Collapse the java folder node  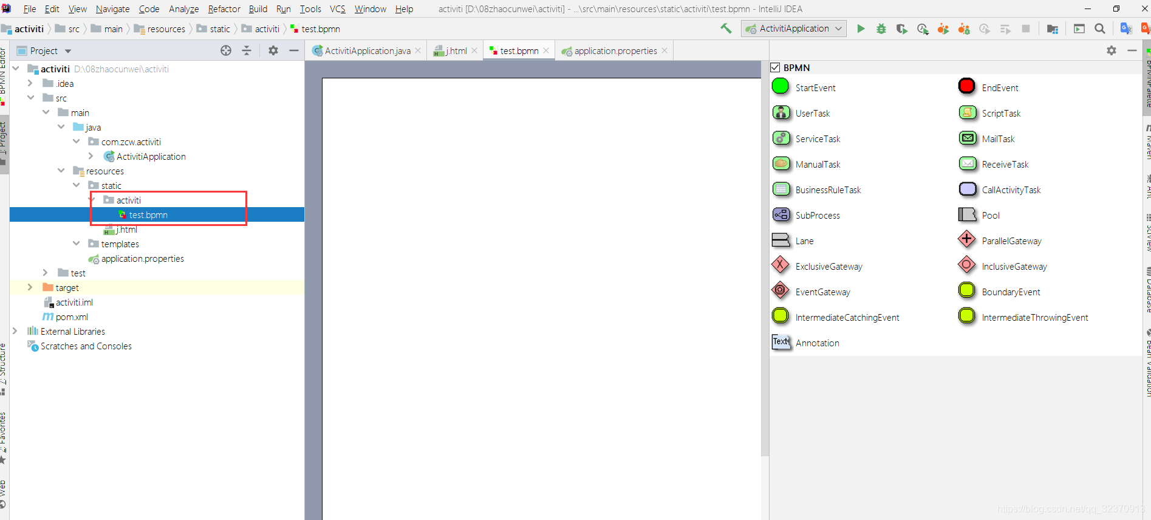61,127
